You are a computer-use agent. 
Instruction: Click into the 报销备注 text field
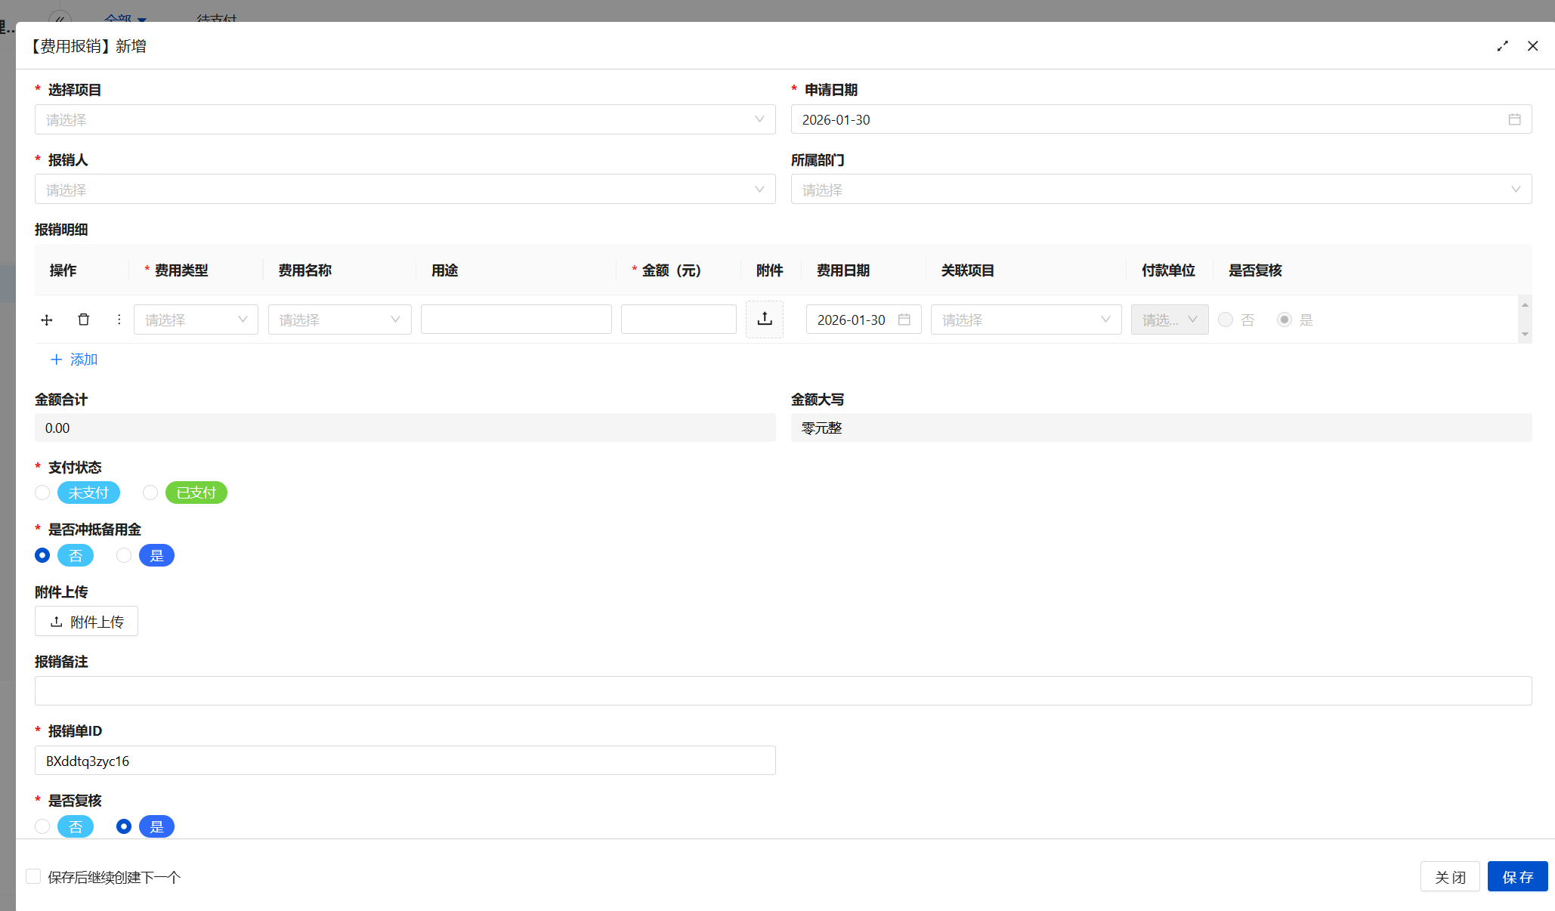783,690
